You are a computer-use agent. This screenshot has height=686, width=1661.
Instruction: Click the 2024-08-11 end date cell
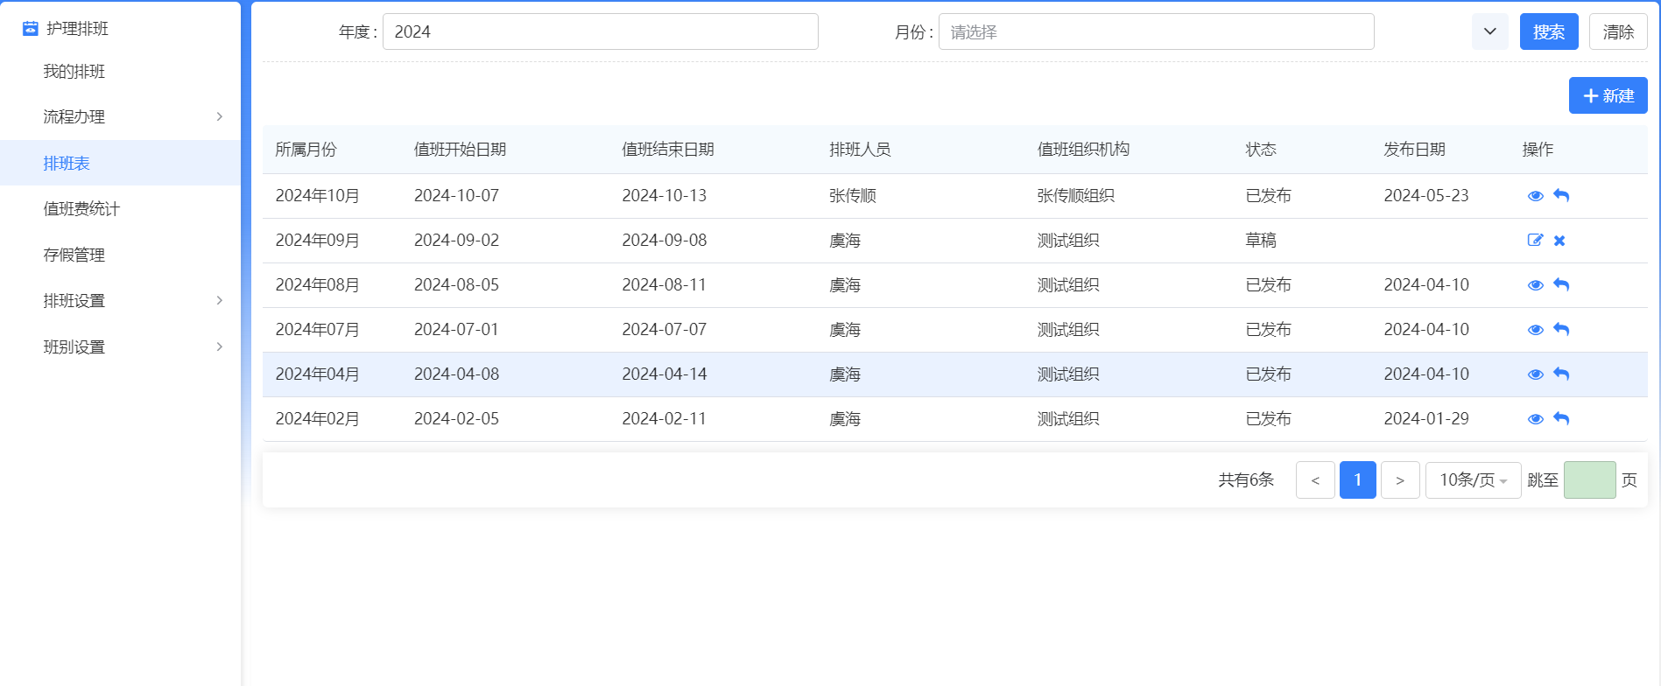coord(664,285)
